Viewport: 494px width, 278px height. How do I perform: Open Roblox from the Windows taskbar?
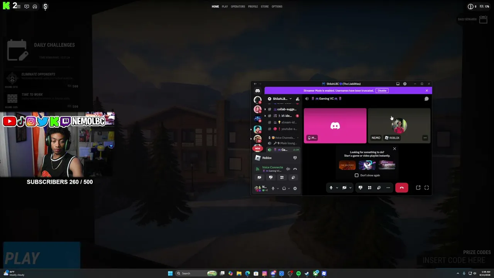(324, 273)
